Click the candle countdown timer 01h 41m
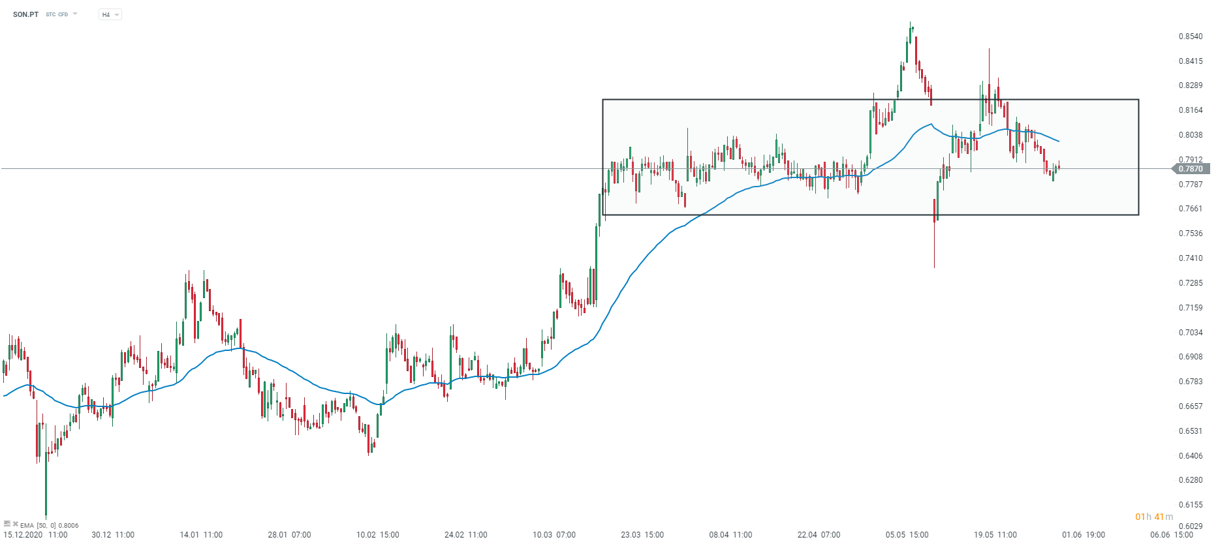The width and height of the screenshot is (1218, 546). [x=1154, y=517]
